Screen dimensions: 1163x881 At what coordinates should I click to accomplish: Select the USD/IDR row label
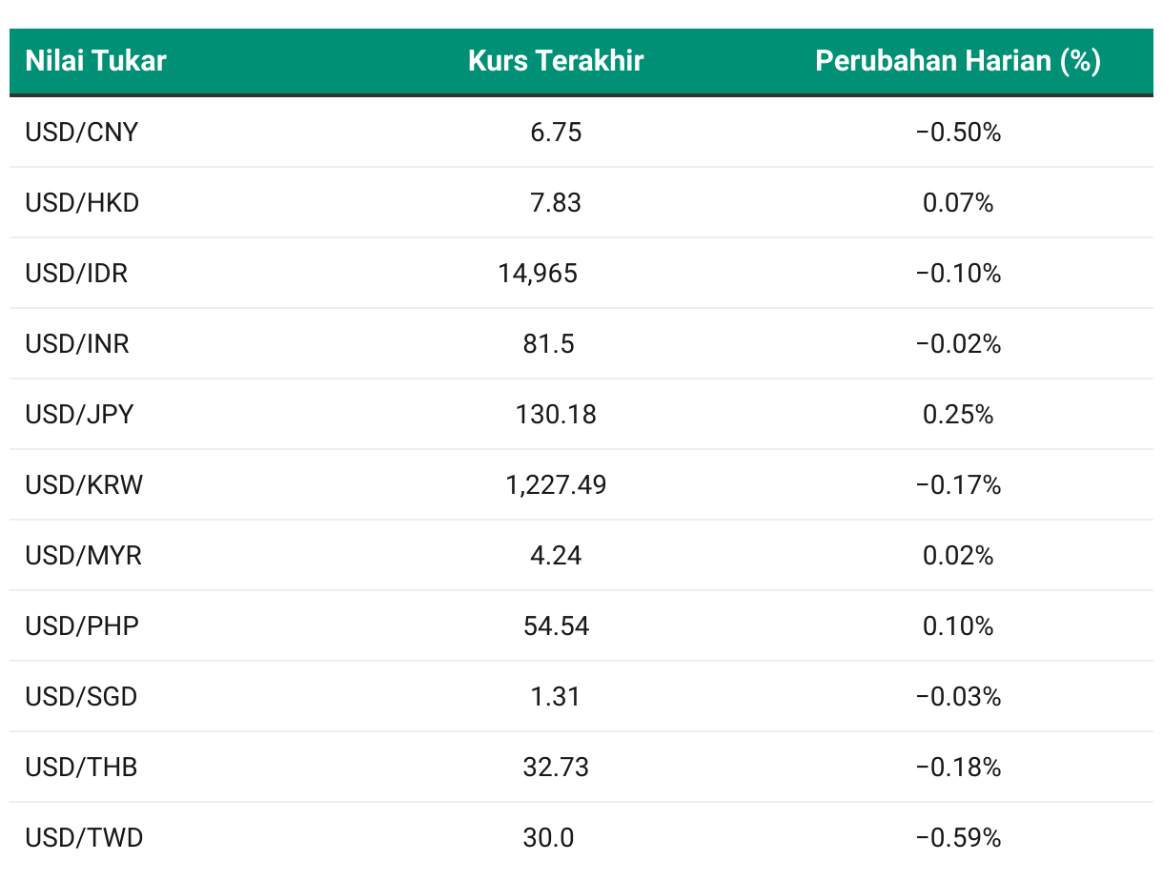[76, 274]
